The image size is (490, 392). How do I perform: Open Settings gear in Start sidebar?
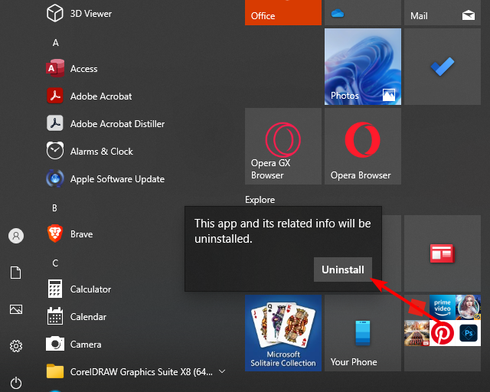coord(16,346)
